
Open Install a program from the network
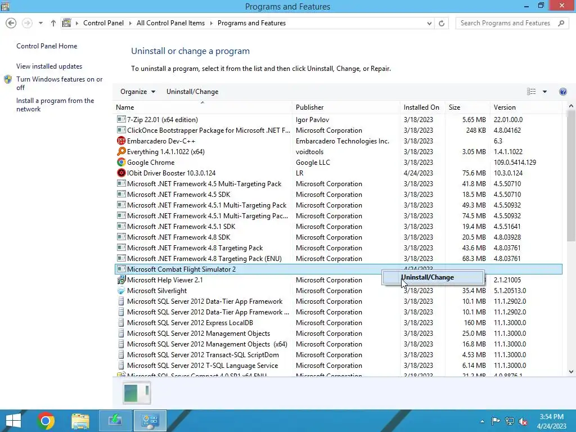coord(55,105)
